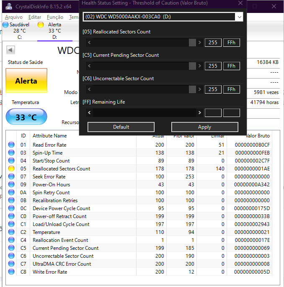The image size is (284, 287).
Task: Click left arrow of Remaining Life slider
Action: tap(89, 112)
